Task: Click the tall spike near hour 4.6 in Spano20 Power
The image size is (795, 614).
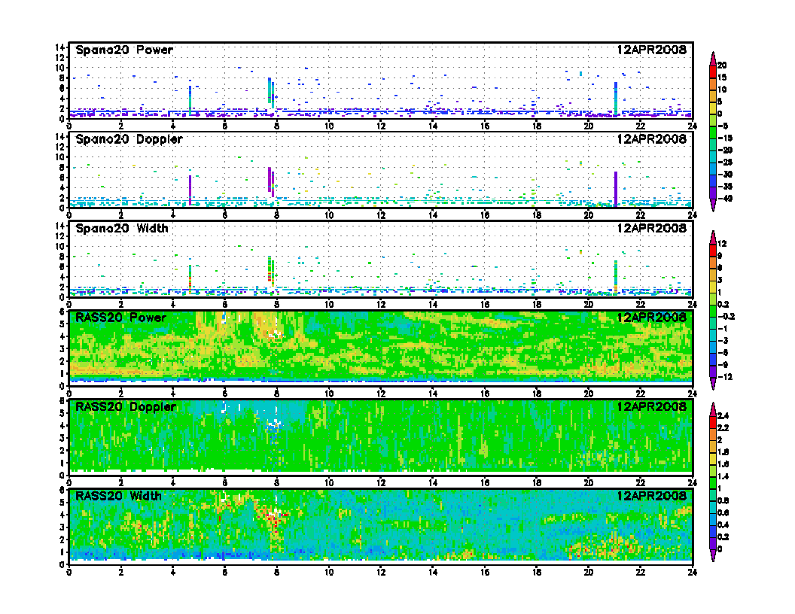Action: [190, 99]
